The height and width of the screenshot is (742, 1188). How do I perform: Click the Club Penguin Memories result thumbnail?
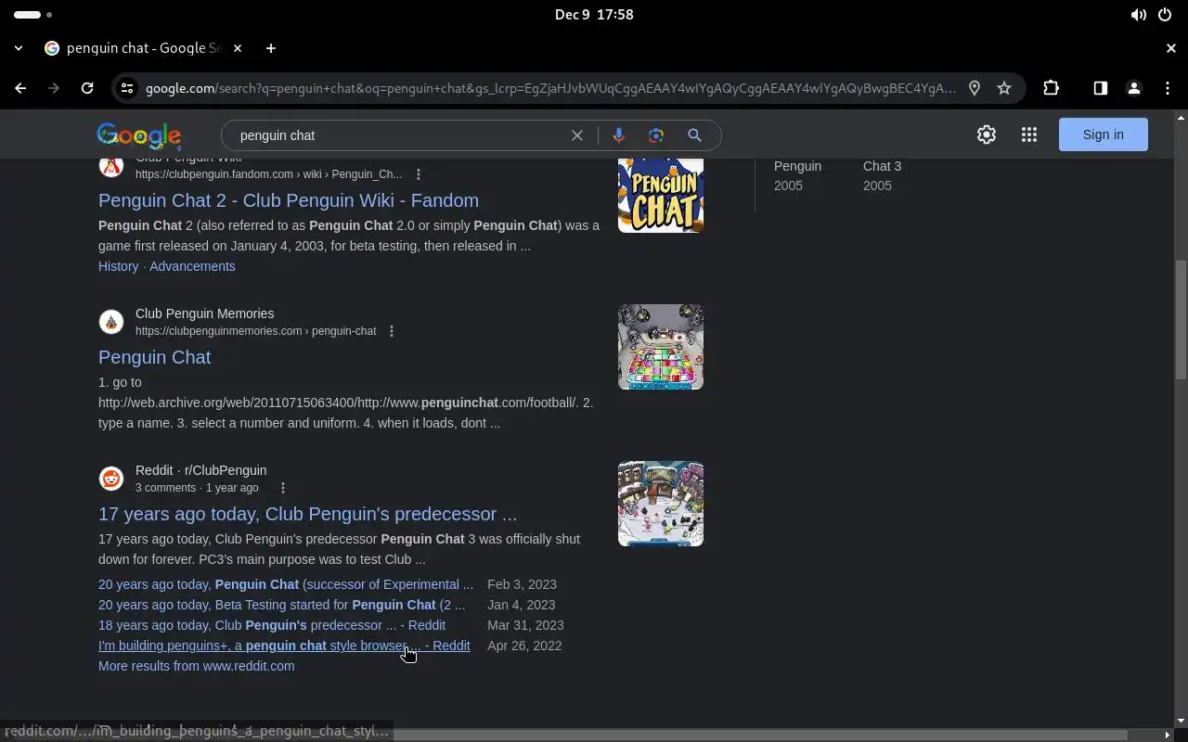pyautogui.click(x=661, y=347)
